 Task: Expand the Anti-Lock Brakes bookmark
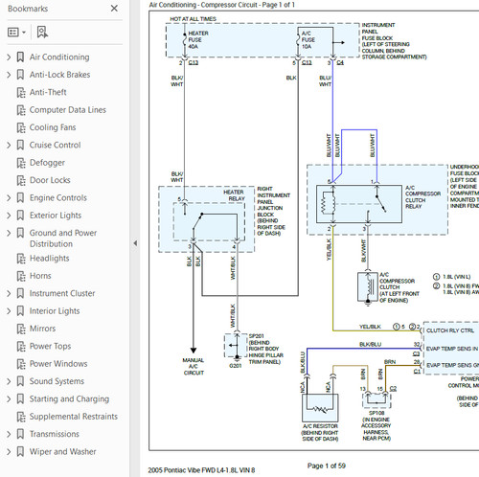tap(9, 75)
